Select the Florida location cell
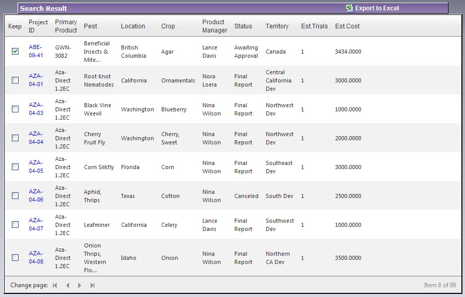This screenshot has height=297, width=465. tap(130, 167)
